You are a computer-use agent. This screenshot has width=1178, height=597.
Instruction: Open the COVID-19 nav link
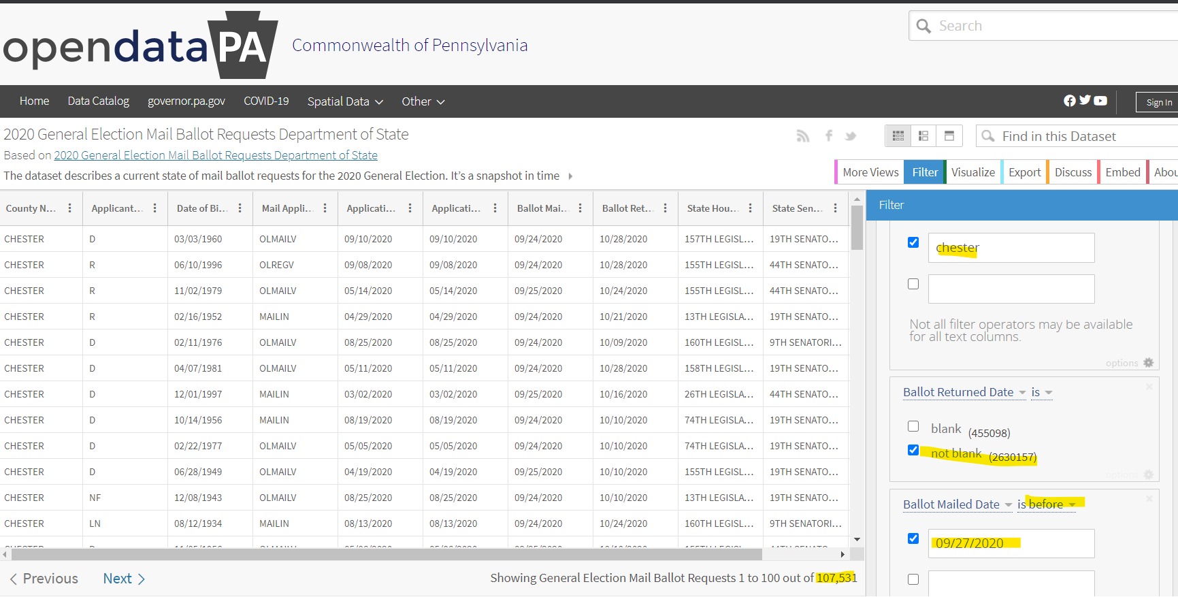266,101
